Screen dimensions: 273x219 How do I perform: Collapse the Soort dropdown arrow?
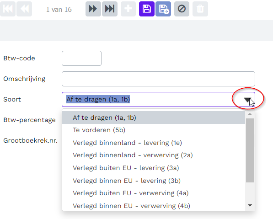click(247, 100)
